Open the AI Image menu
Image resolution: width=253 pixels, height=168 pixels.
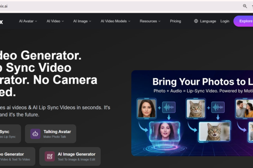point(82,21)
